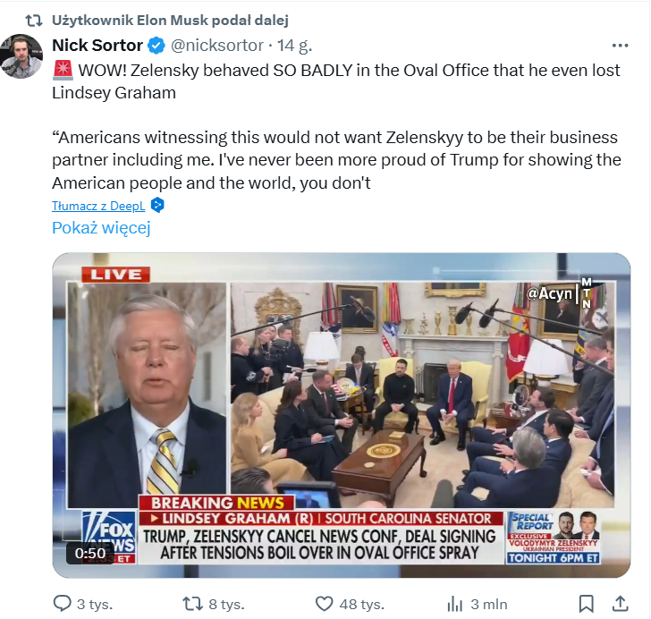Open the Nick Sortor display name
Image resolution: width=651 pixels, height=619 pixels.
[x=97, y=46]
